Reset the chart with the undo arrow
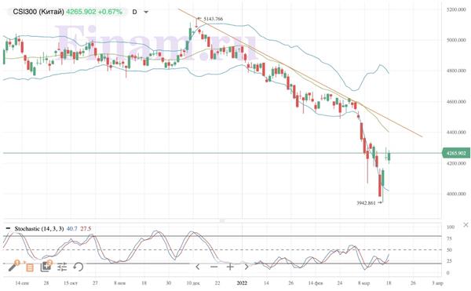The width and height of the screenshot is (471, 291). 78,267
